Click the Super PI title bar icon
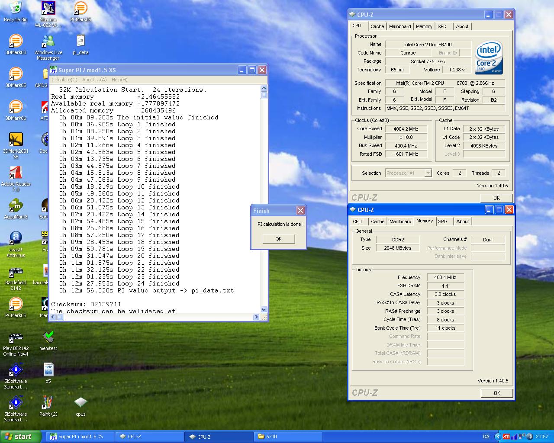This screenshot has width=554, height=443. click(x=54, y=70)
